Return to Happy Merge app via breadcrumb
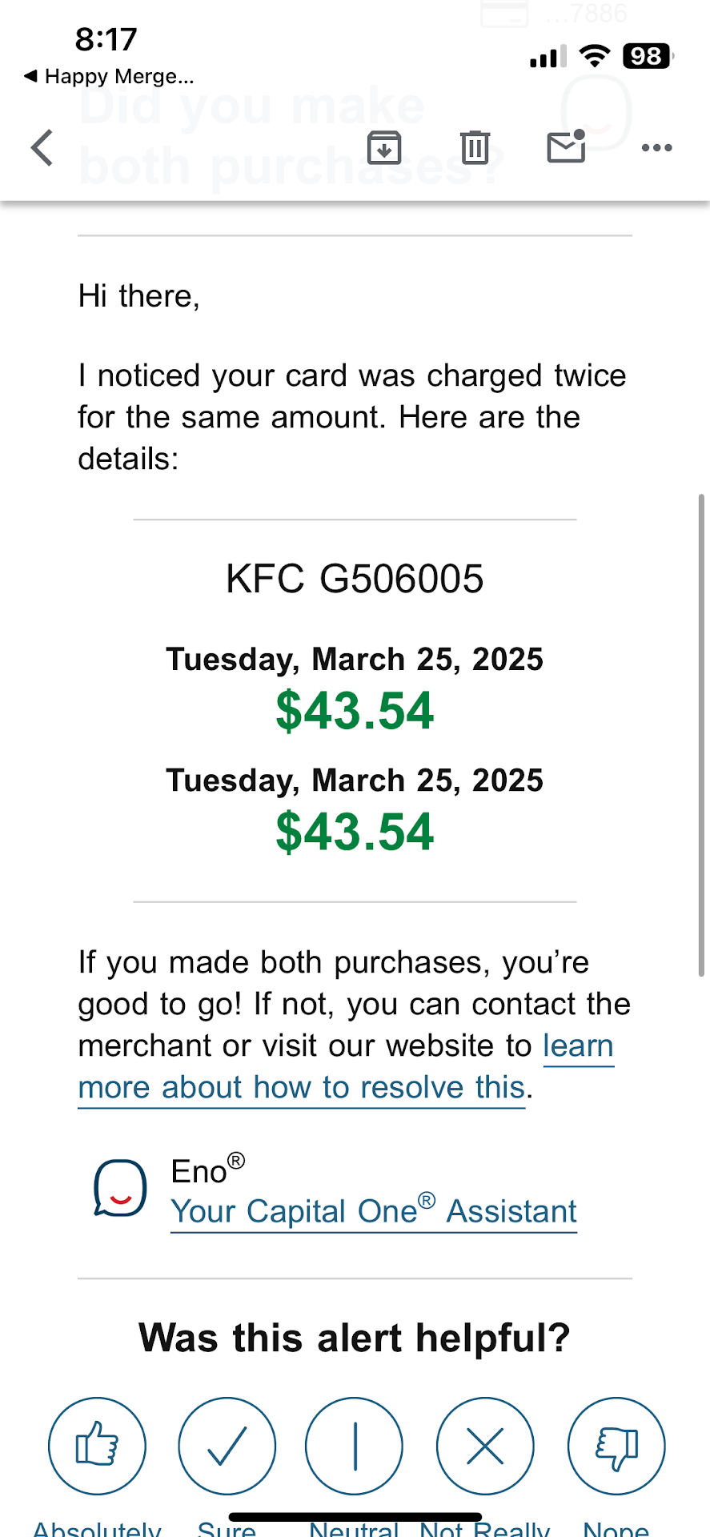Screen dimensions: 710x1537 (x=110, y=77)
